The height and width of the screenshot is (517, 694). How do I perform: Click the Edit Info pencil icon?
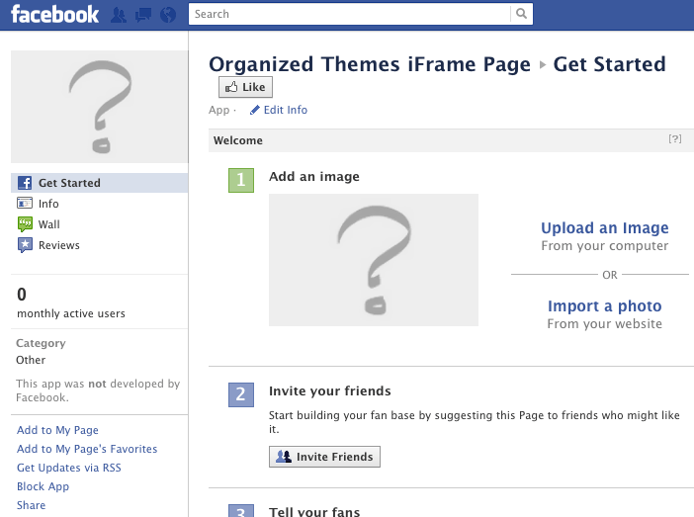(255, 110)
